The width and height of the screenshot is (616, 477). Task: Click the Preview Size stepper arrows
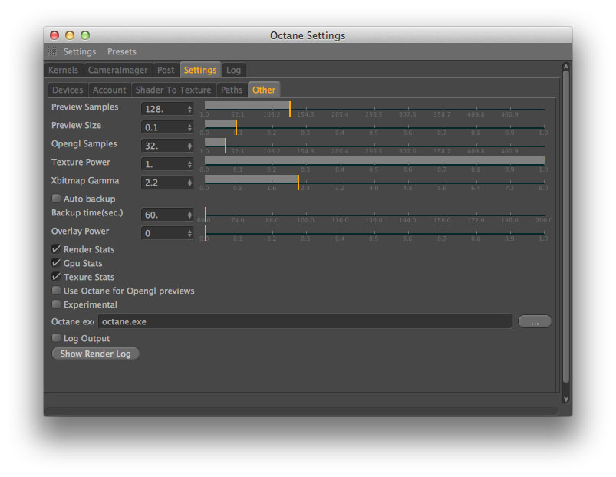[189, 127]
